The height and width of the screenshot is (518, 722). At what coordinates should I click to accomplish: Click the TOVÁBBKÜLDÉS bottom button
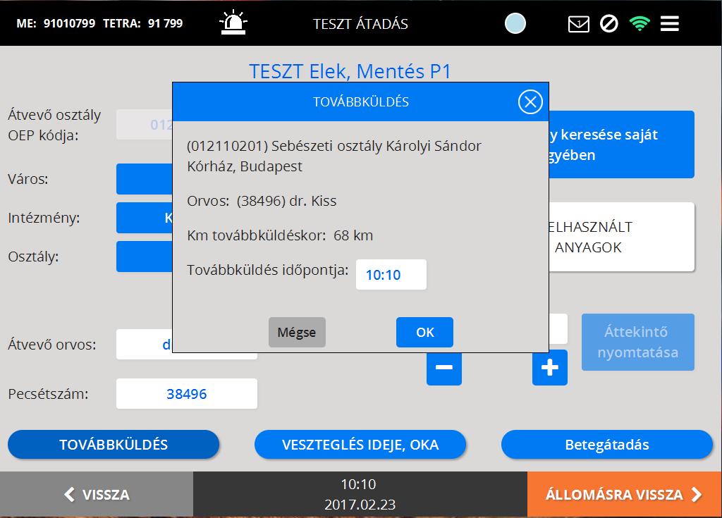pyautogui.click(x=114, y=444)
